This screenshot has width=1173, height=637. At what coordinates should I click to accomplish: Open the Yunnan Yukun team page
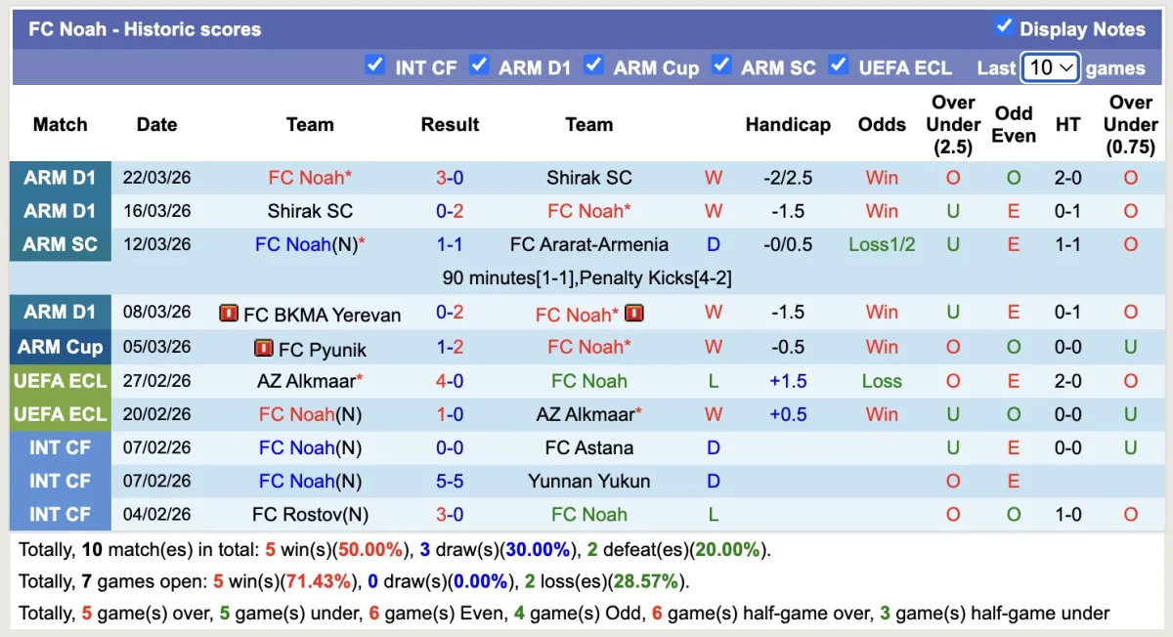[588, 481]
